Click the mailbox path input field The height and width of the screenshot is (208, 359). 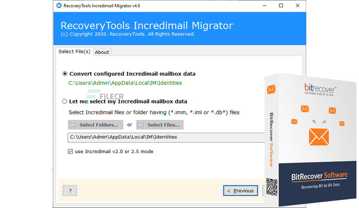pyautogui.click(x=166, y=138)
